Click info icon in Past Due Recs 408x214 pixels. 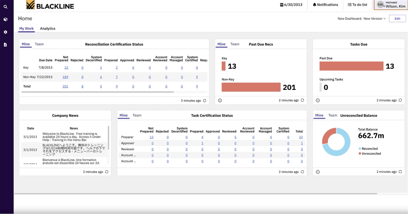click(220, 100)
